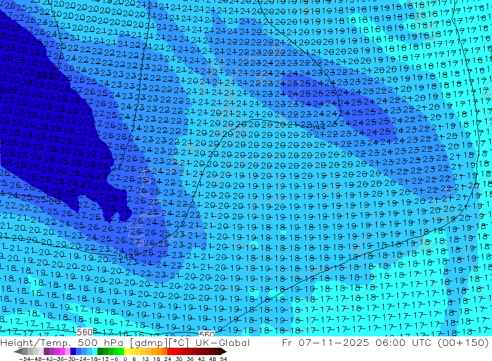Click the '544' contour label at map center
This screenshot has height=361, width=492.
318,128
